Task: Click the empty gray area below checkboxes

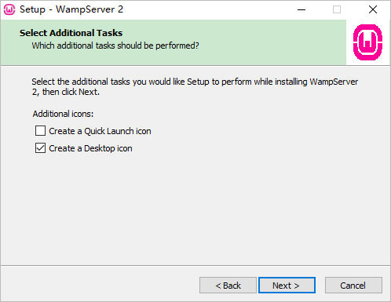Action: click(195, 209)
